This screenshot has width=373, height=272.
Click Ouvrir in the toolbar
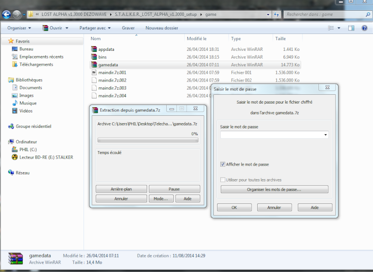(x=52, y=28)
